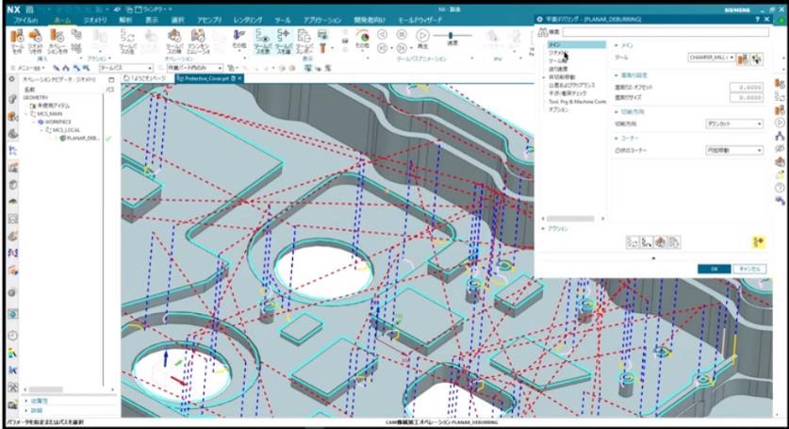
Task: Click the step backward animation button
Action: (x=383, y=48)
